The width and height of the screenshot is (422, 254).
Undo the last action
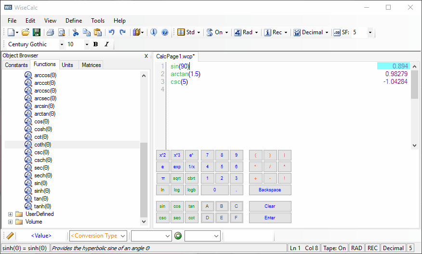pos(111,32)
